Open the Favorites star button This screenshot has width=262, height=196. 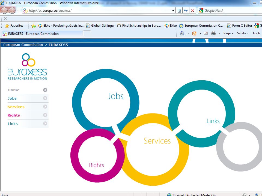click(x=14, y=26)
